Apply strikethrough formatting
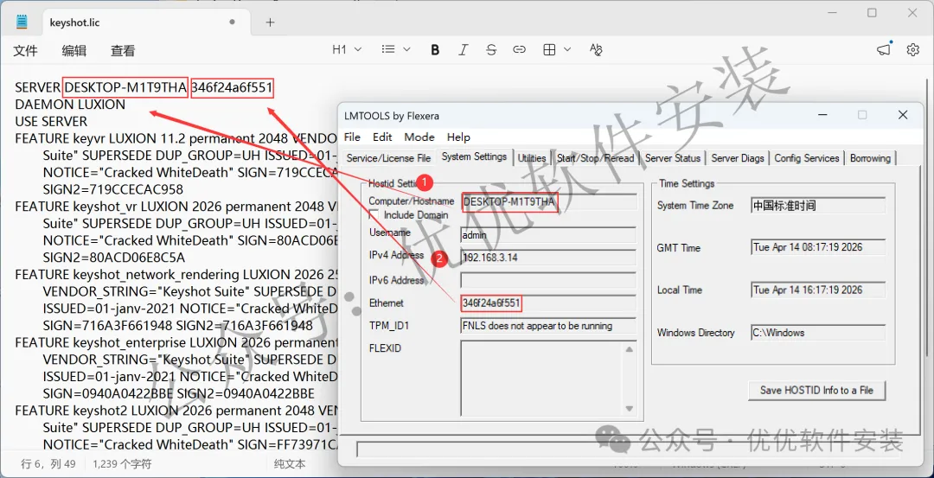Screen dimensions: 934x478 click(491, 50)
